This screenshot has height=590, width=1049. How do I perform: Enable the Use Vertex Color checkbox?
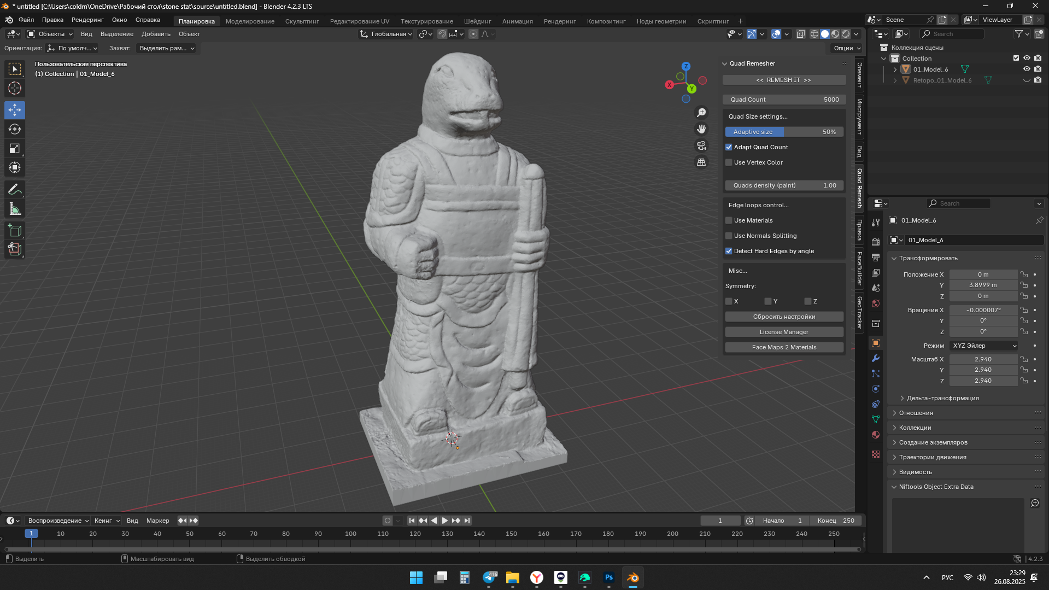click(729, 162)
